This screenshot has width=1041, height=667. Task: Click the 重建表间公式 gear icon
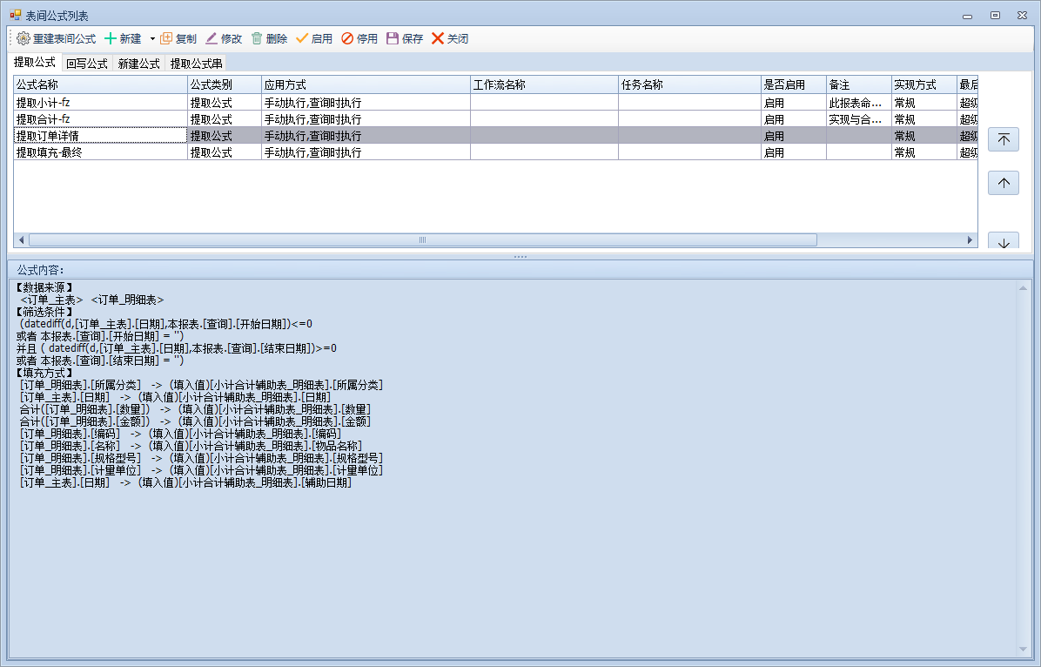coord(24,39)
